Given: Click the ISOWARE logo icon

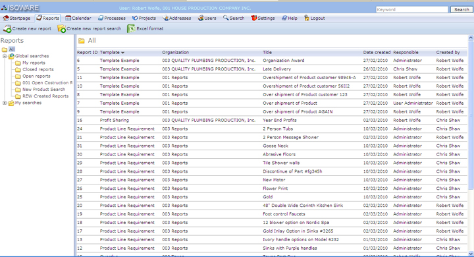Looking at the screenshot, I should click(4, 7).
